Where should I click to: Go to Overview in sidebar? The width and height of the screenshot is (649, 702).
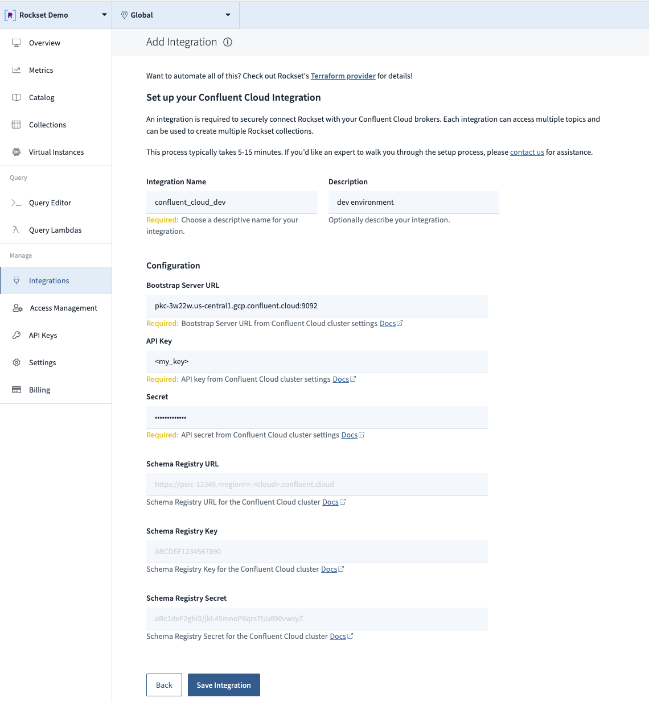coord(56,43)
